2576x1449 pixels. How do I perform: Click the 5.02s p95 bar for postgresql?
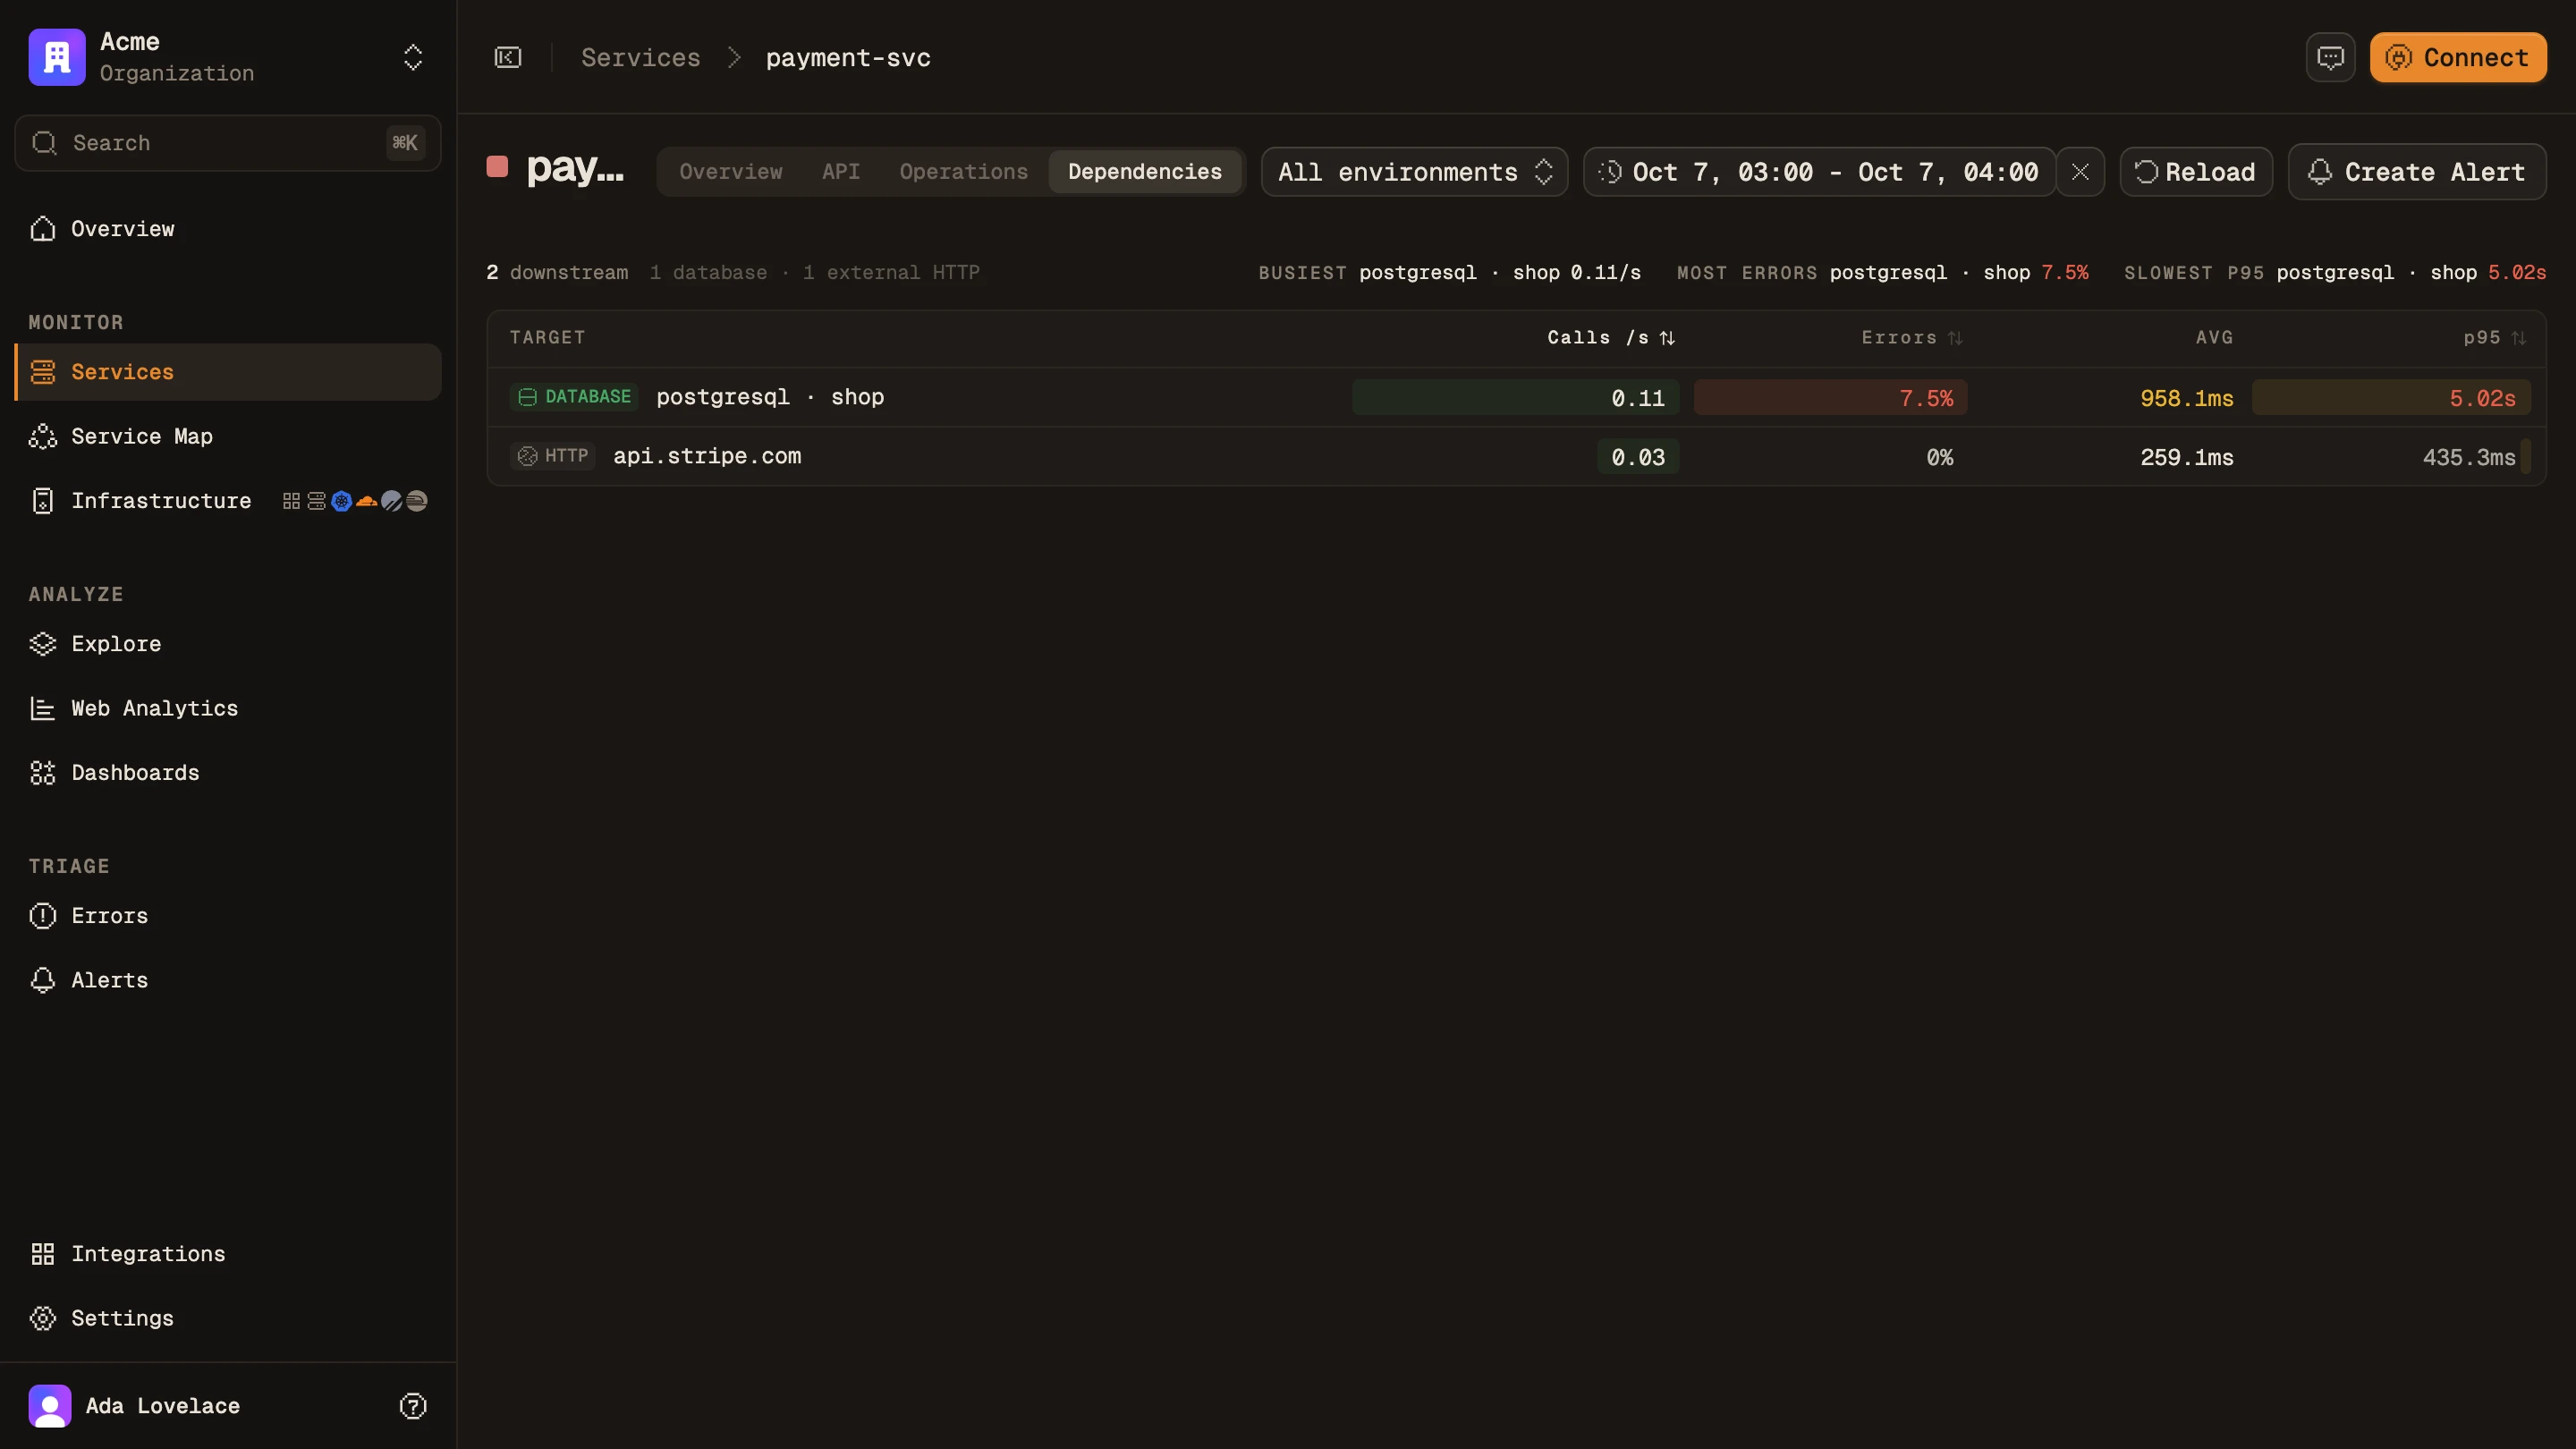[2391, 397]
